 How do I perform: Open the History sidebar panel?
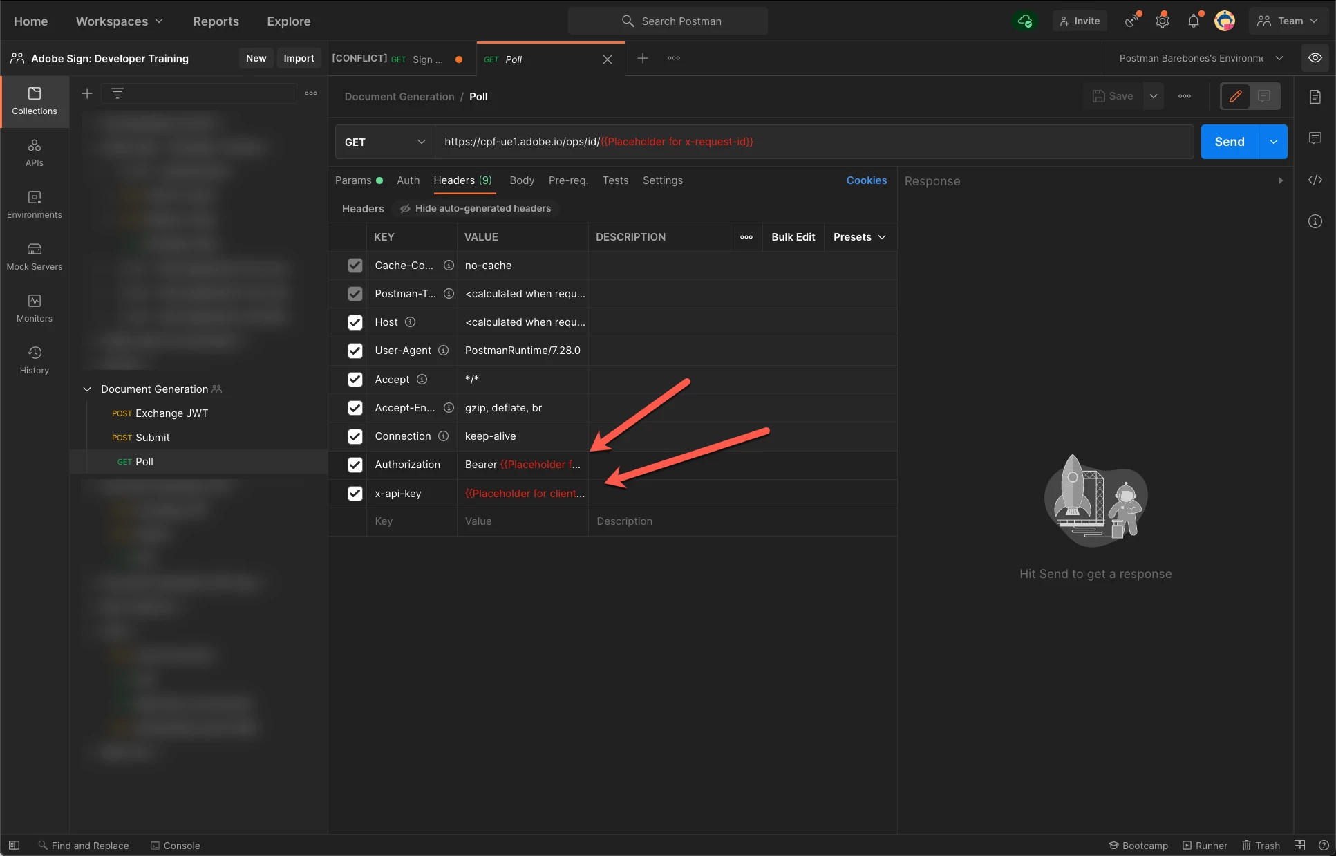tap(34, 360)
